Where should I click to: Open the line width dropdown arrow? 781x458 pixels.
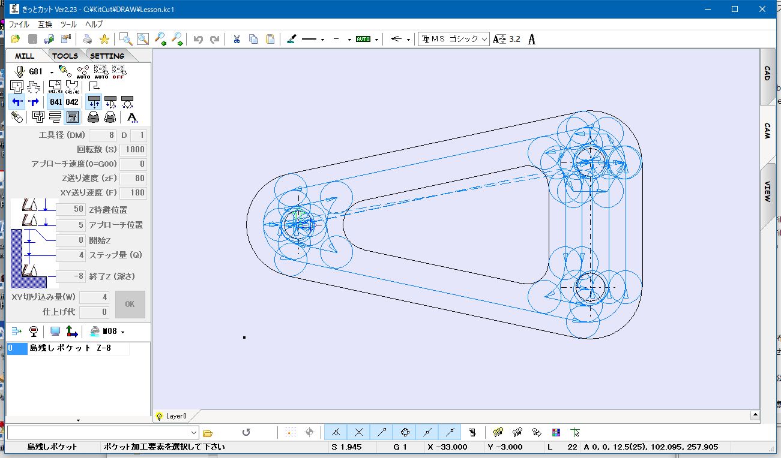349,40
